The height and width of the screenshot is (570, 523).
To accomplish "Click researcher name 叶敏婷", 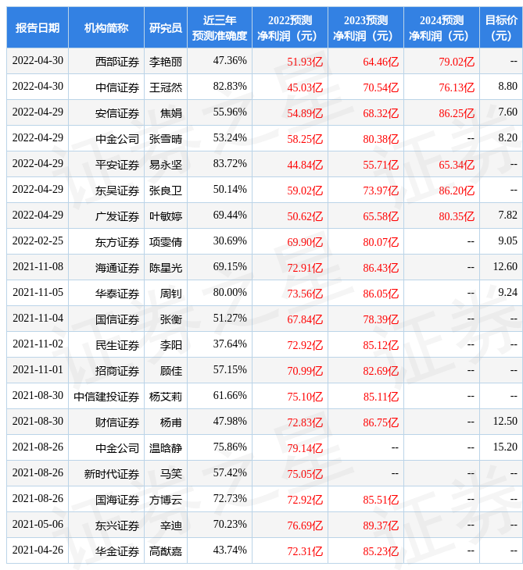I will [166, 216].
